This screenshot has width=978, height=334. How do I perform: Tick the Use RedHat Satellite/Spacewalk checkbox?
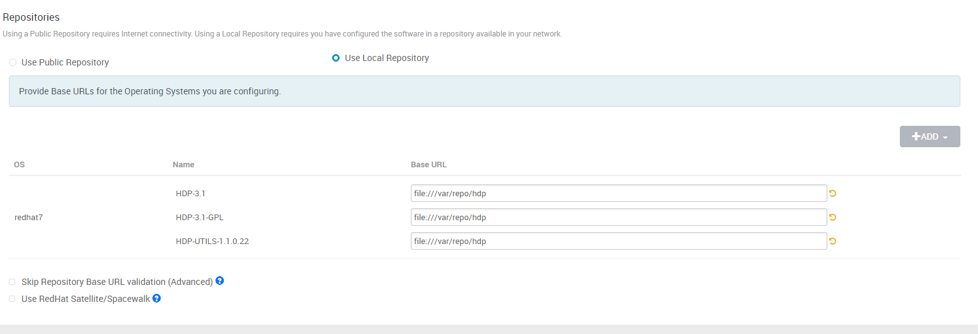12,299
